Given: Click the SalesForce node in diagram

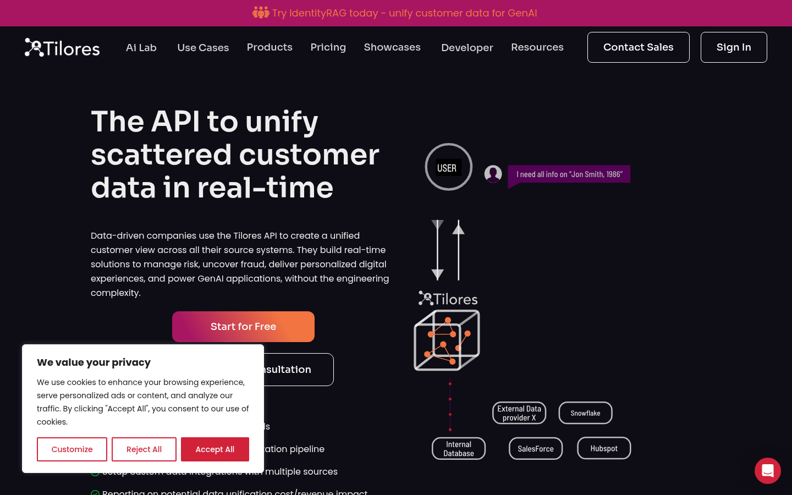Looking at the screenshot, I should pyautogui.click(x=536, y=449).
